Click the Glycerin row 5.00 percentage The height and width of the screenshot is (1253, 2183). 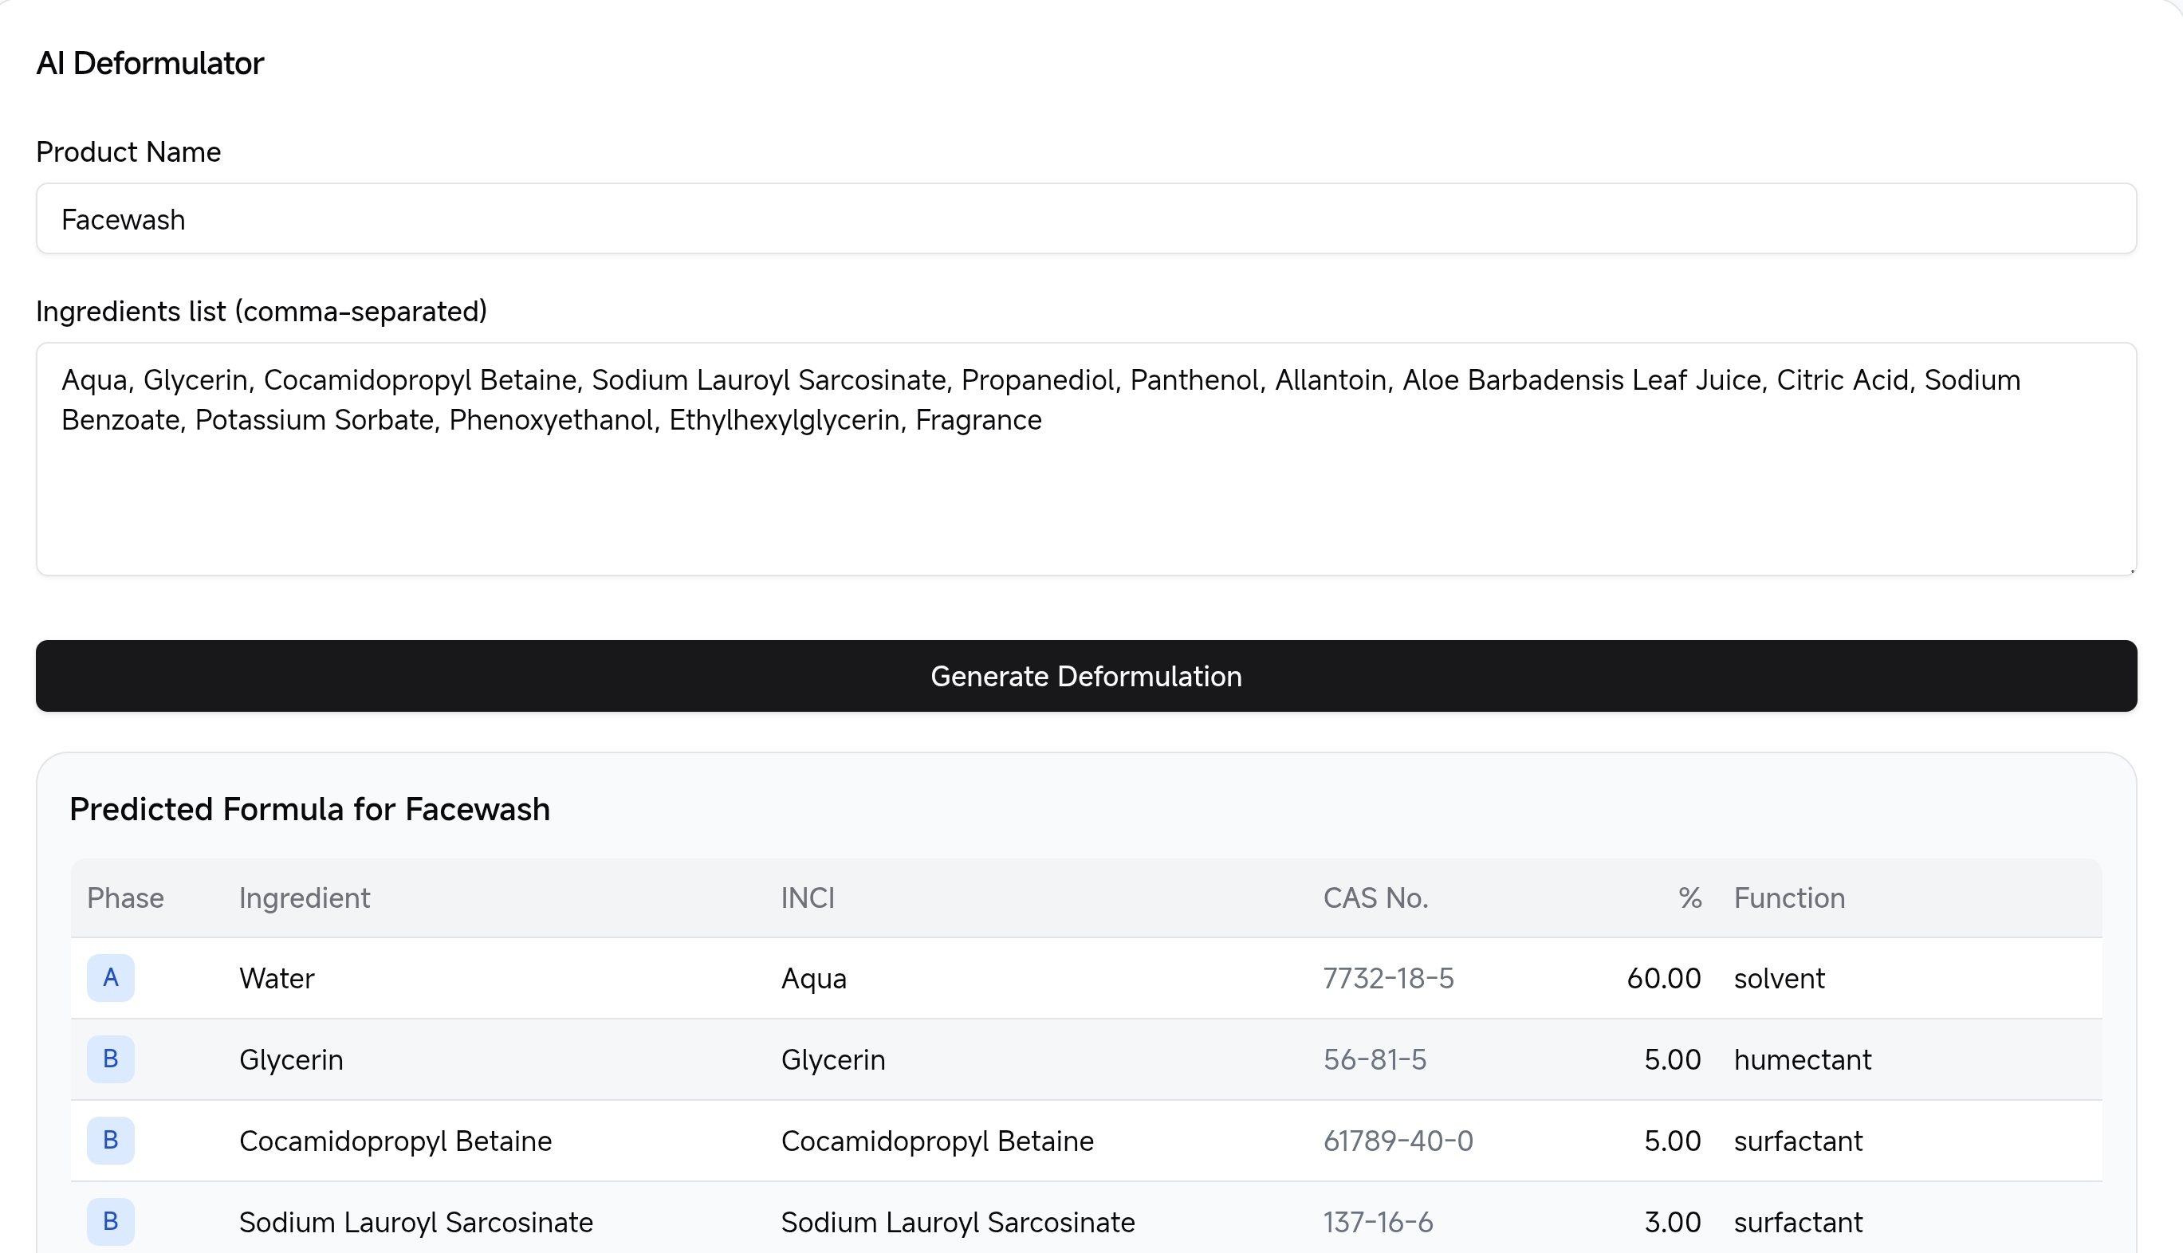point(1673,1059)
